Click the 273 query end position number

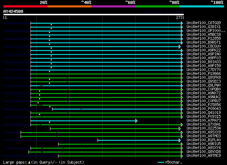179,17
